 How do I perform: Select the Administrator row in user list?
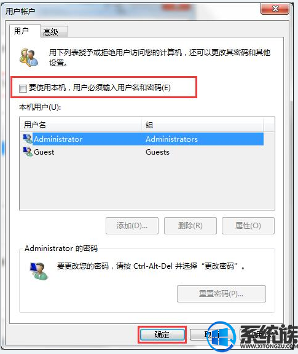pos(143,139)
